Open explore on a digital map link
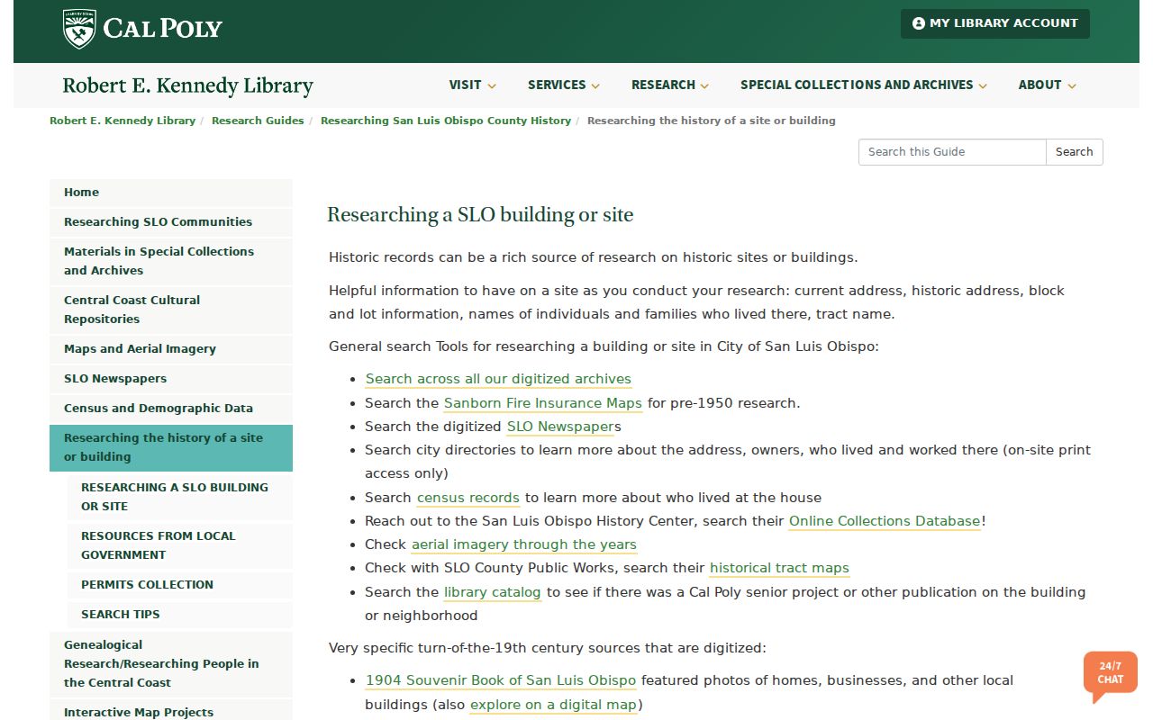The image size is (1153, 720). click(x=554, y=705)
